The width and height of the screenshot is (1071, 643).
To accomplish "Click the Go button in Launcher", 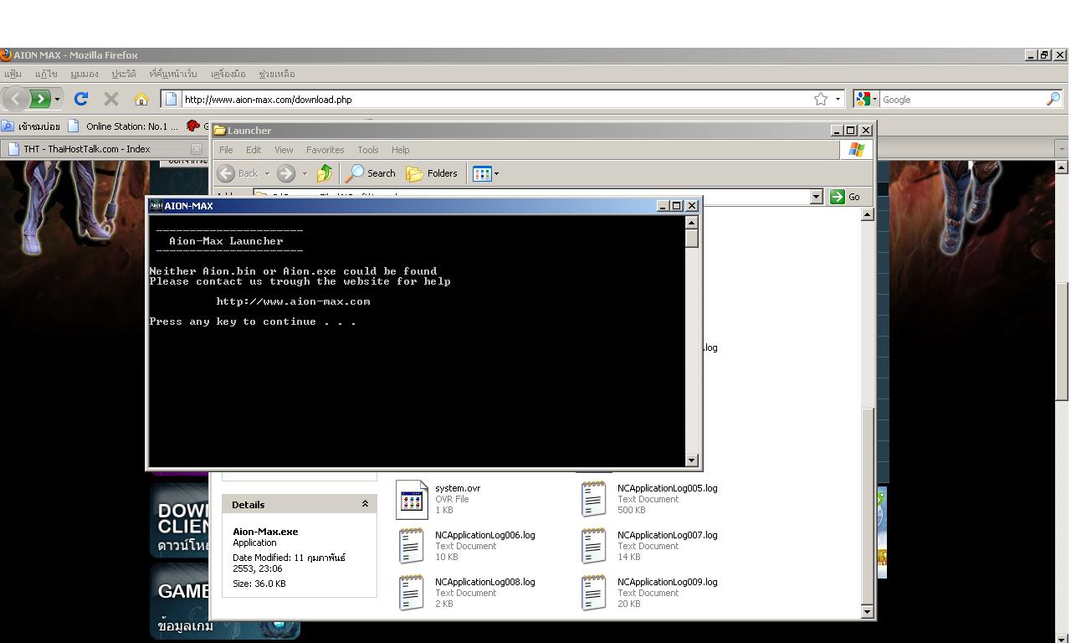I will point(846,197).
